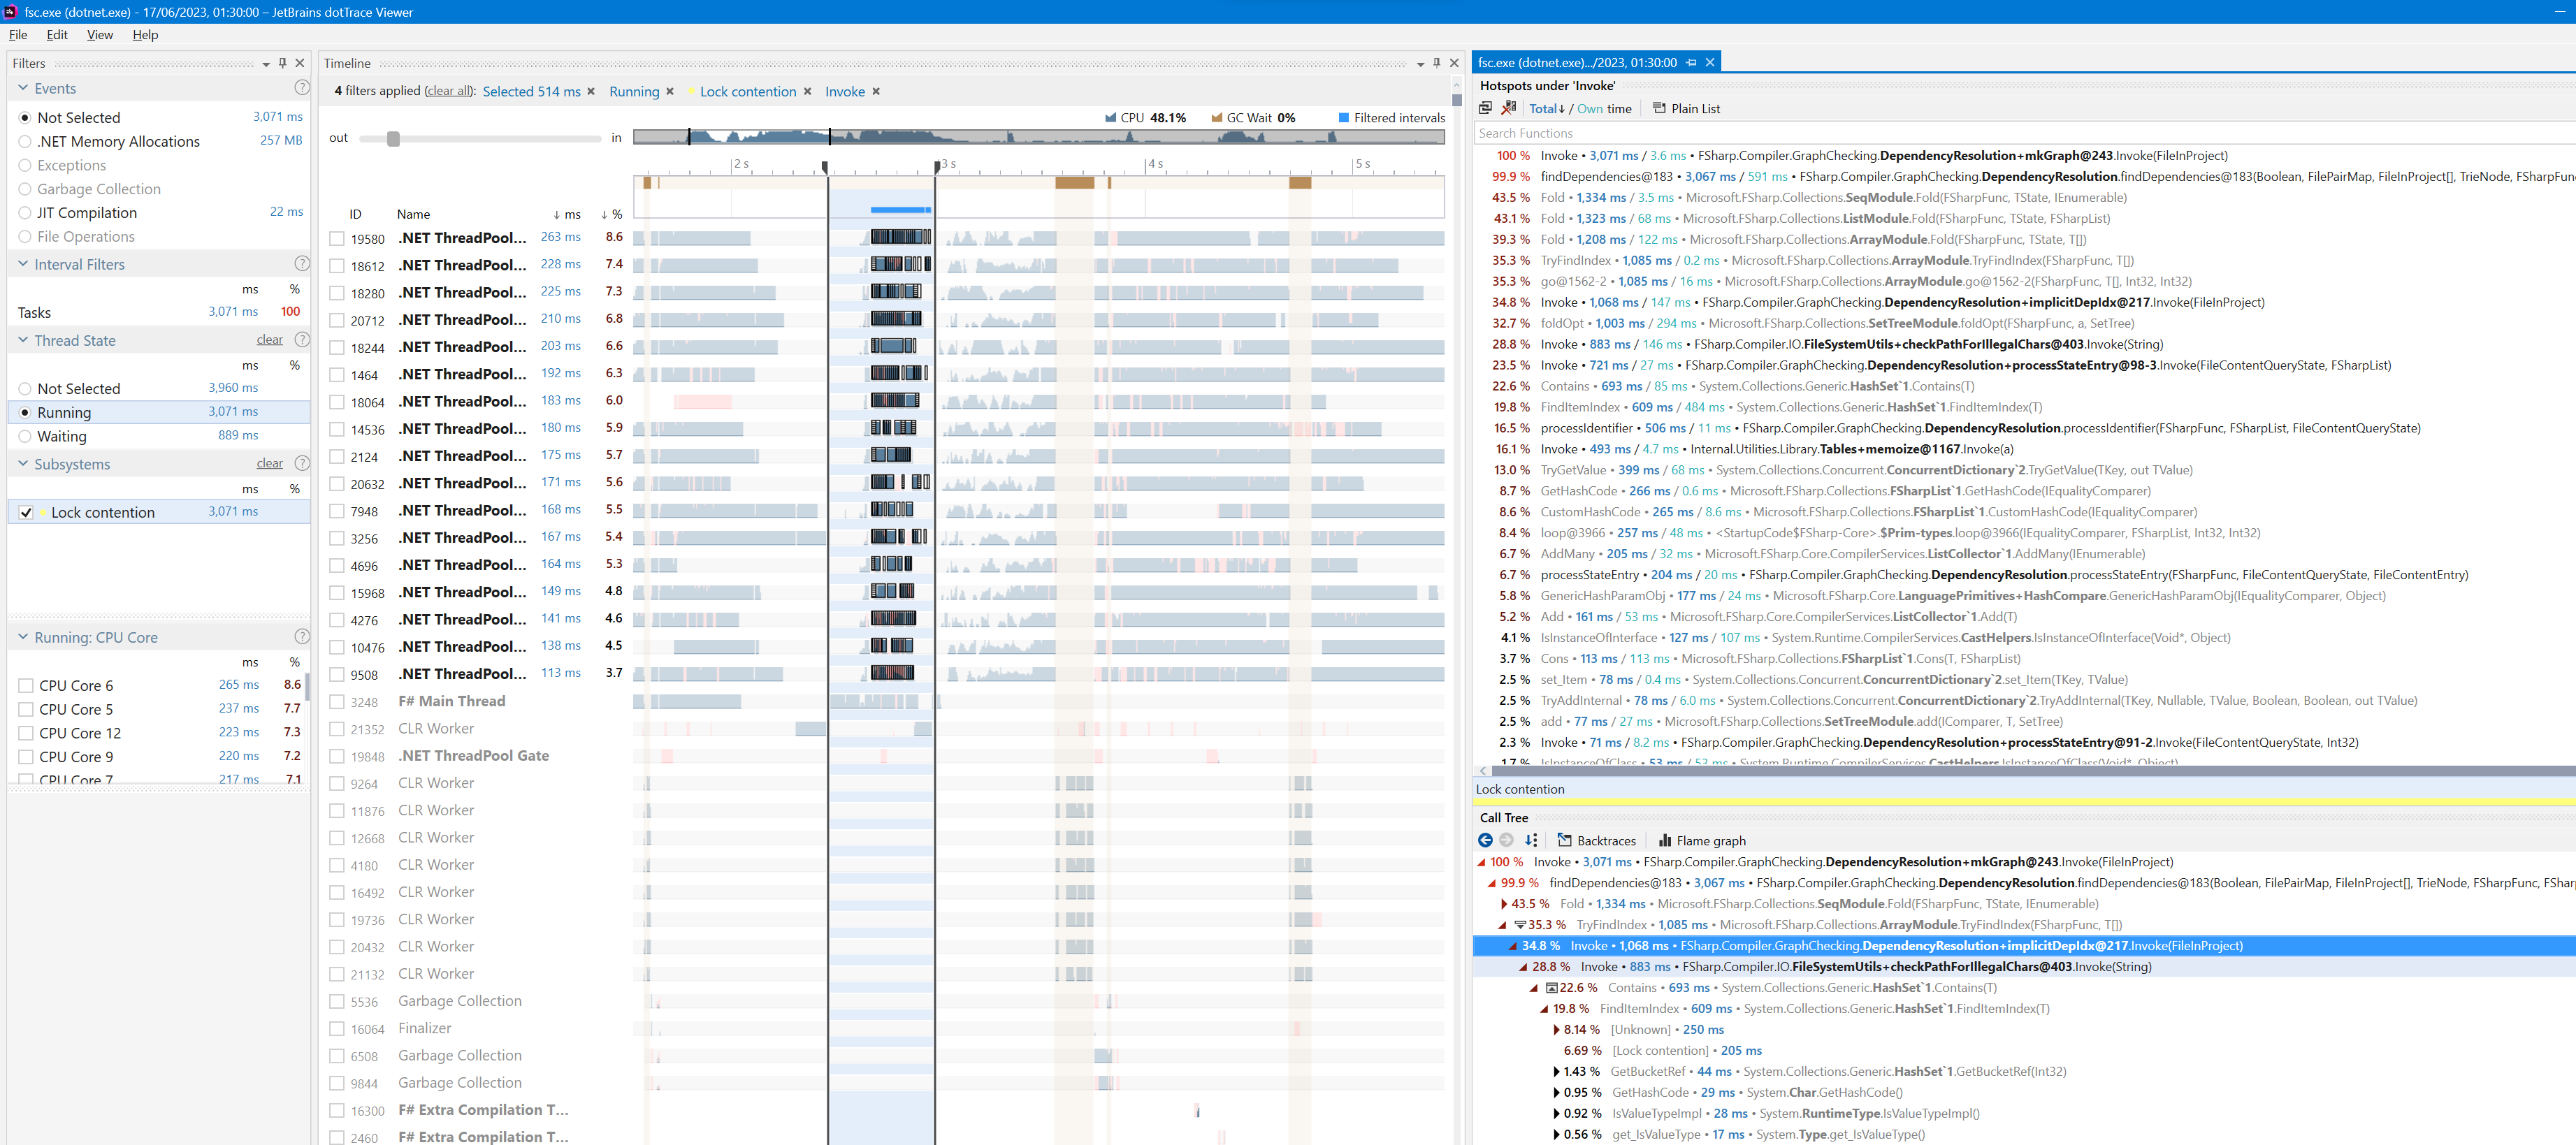Open the Backtraces view
Image resolution: width=2576 pixels, height=1145 pixels.
(x=1605, y=840)
